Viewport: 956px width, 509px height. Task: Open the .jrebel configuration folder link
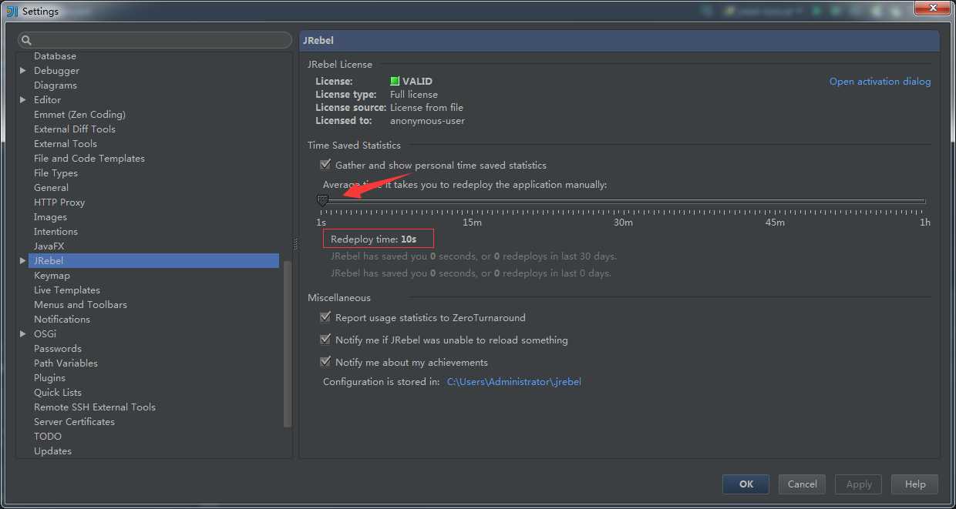(513, 381)
